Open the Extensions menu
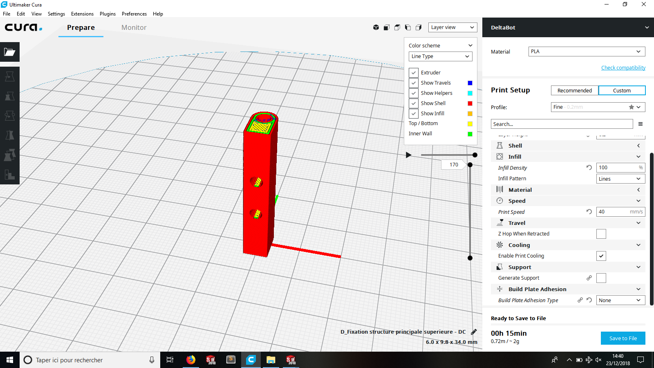 click(82, 14)
